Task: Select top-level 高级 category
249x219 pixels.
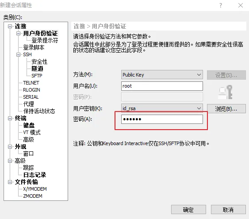Action: [x=20, y=161]
